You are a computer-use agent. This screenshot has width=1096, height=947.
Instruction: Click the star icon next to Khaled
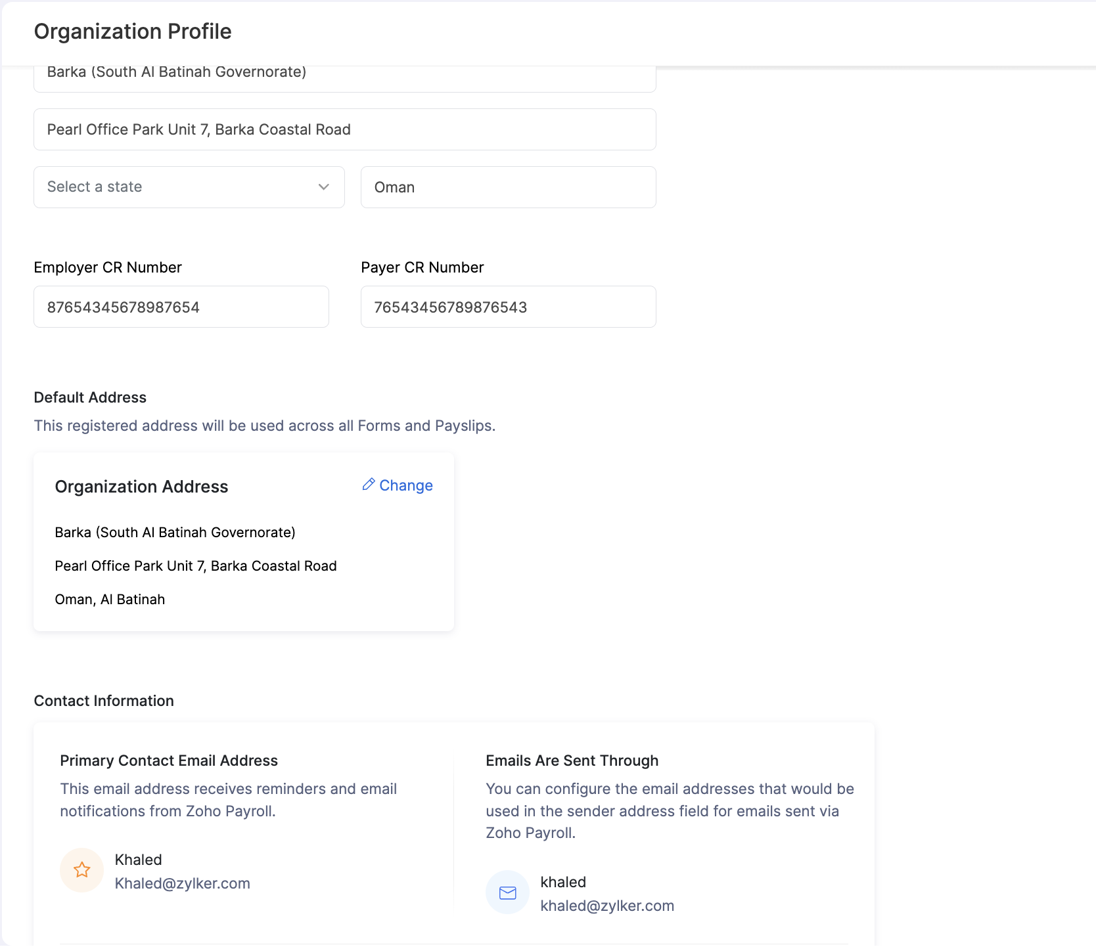coord(81,870)
